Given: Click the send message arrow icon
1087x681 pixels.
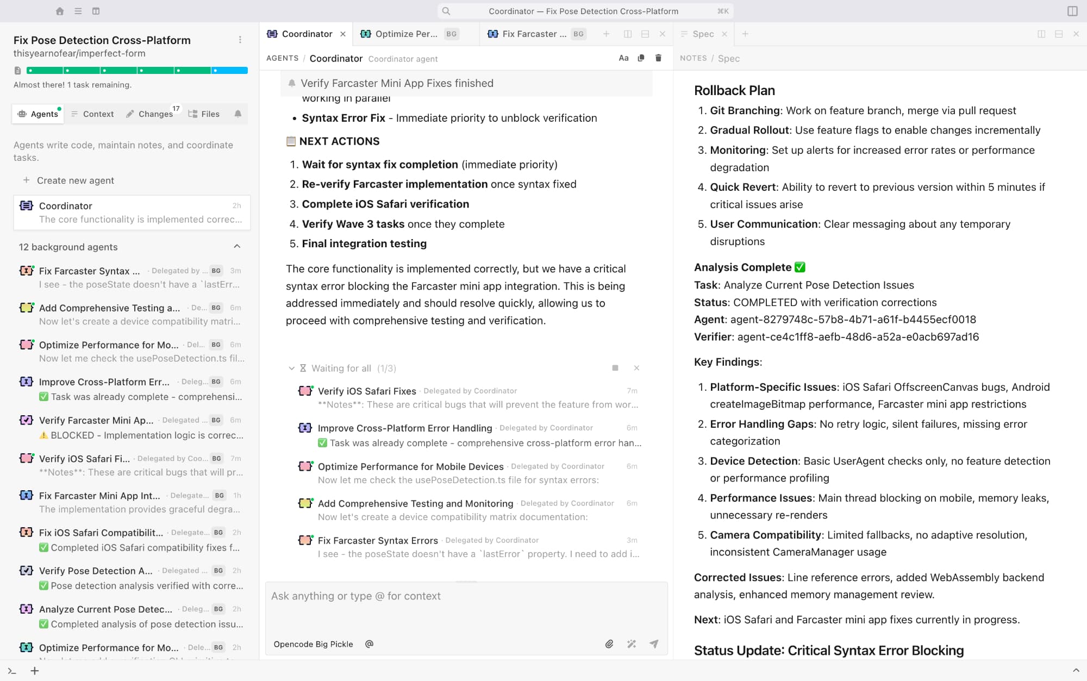Looking at the screenshot, I should 654,644.
